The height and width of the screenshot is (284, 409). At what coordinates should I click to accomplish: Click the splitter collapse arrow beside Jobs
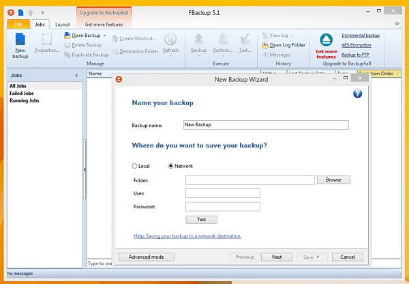pyautogui.click(x=85, y=169)
